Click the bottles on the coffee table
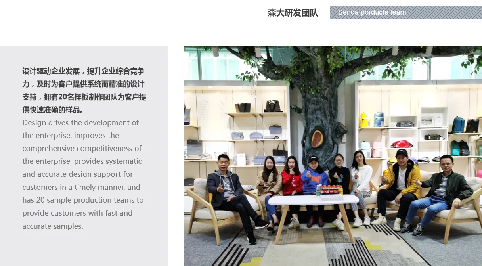Viewport: 482px width, 266px height. pyautogui.click(x=329, y=190)
